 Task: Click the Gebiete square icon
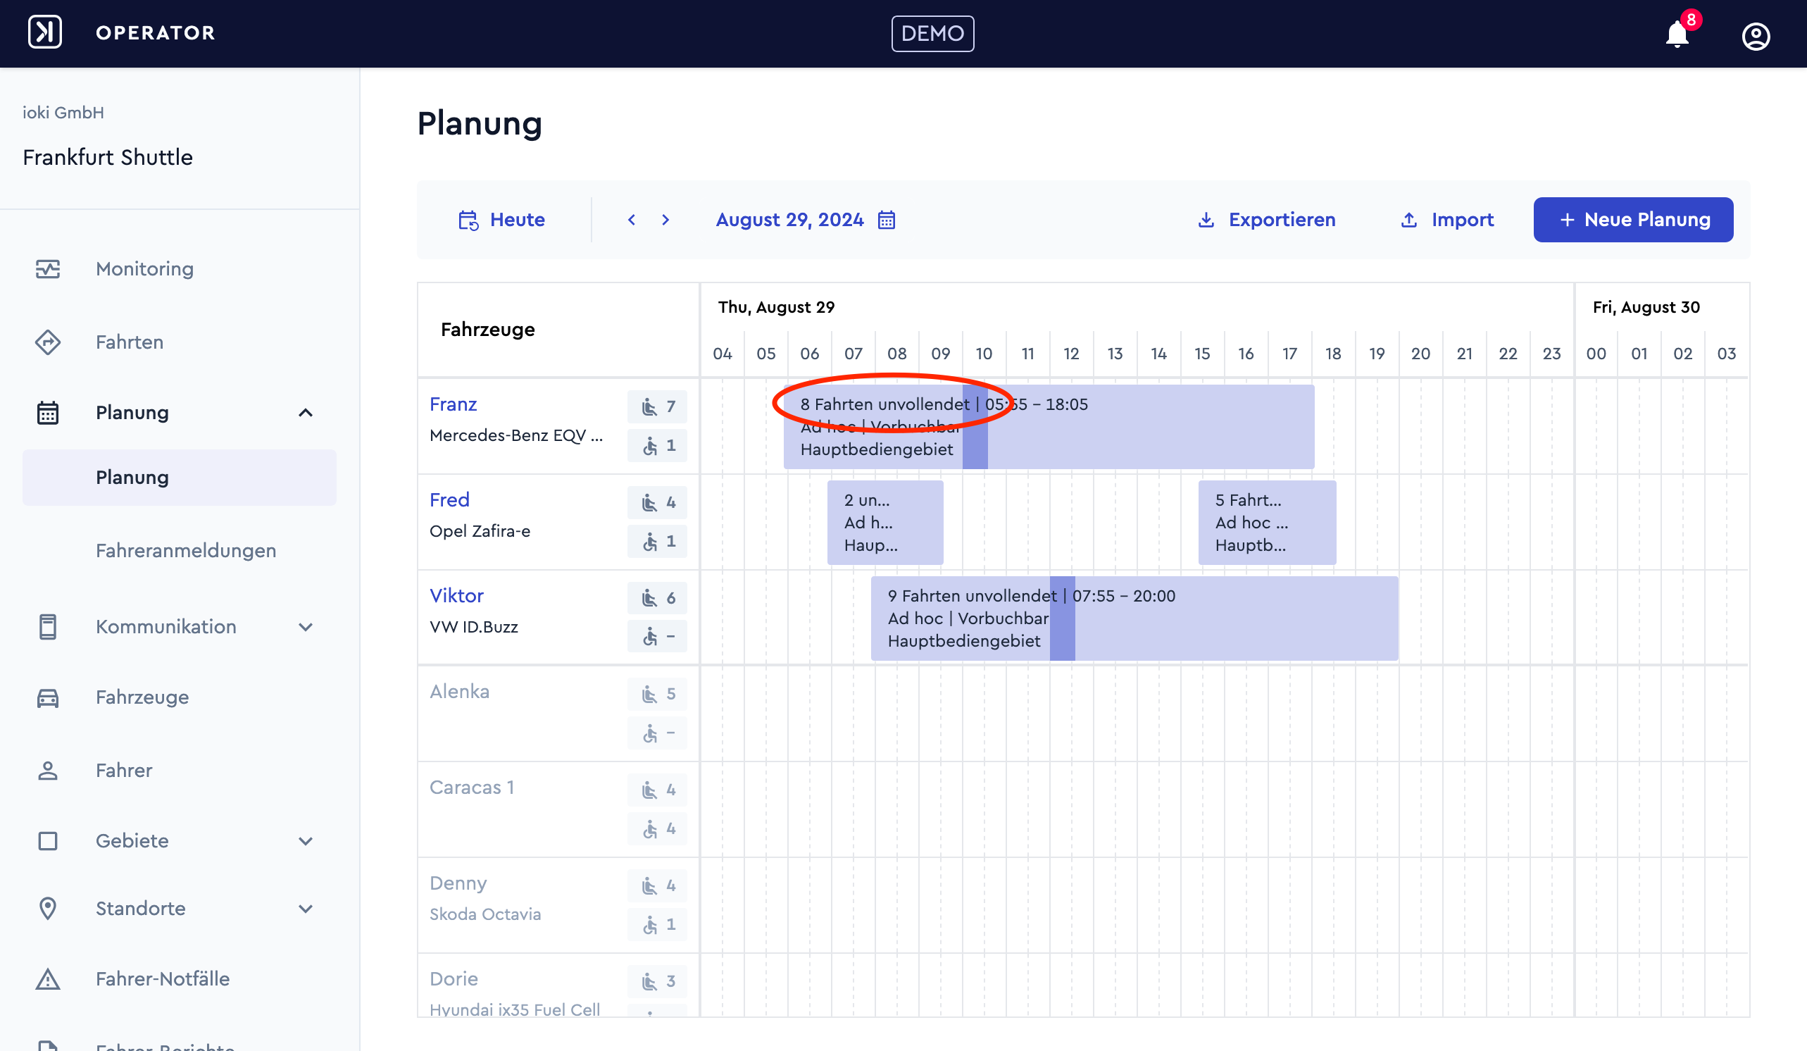48,840
